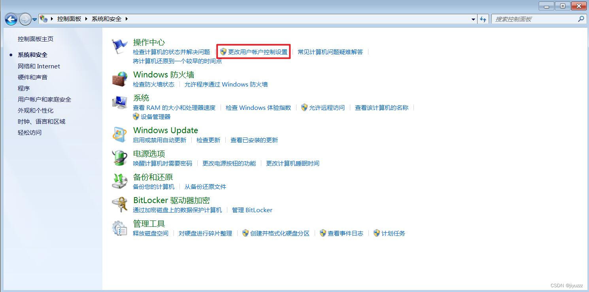
Task: Open 控制面板主页 in sidebar
Action: (x=36, y=39)
